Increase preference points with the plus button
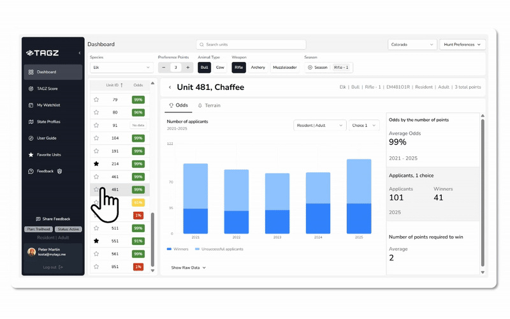The width and height of the screenshot is (510, 319). (x=187, y=68)
